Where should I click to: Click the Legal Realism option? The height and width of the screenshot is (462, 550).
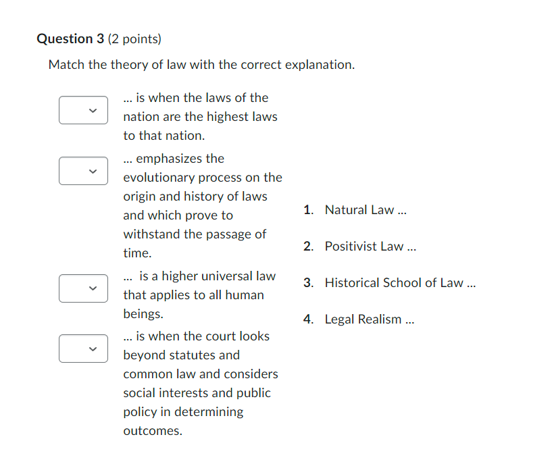pyautogui.click(x=369, y=319)
